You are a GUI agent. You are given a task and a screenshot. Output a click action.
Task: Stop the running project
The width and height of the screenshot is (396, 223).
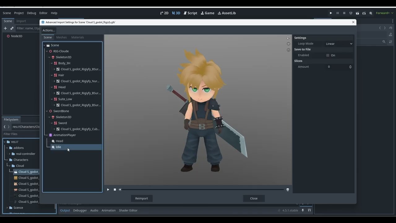pos(344,13)
